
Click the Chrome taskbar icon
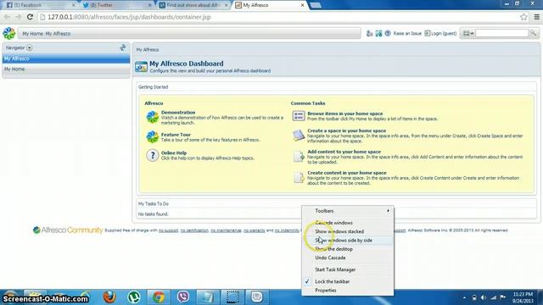click(159, 297)
